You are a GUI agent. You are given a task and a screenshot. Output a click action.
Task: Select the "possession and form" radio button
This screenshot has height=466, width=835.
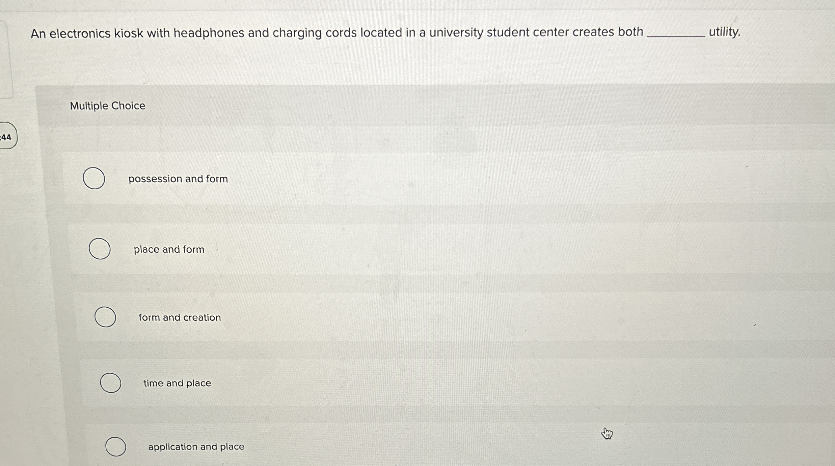coord(94,179)
